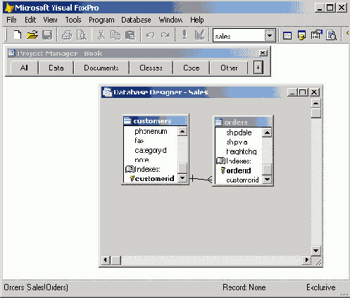Viewport: 350px width, 298px height.
Task: Click the orders table header icon
Action: pyautogui.click(x=218, y=122)
